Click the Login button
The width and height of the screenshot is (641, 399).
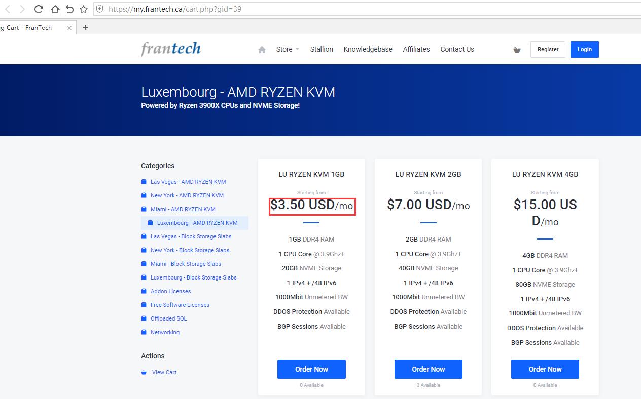(584, 49)
